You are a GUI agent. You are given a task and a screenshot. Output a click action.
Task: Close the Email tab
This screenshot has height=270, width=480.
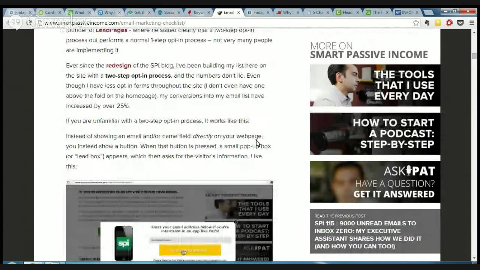(x=238, y=12)
